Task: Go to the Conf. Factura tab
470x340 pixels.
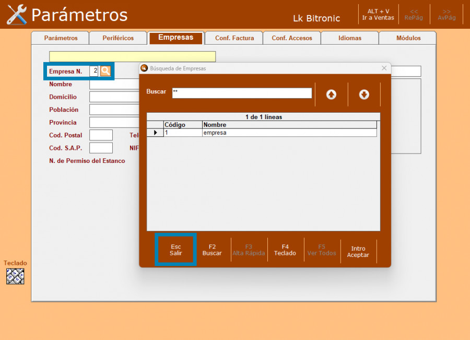Action: point(234,38)
